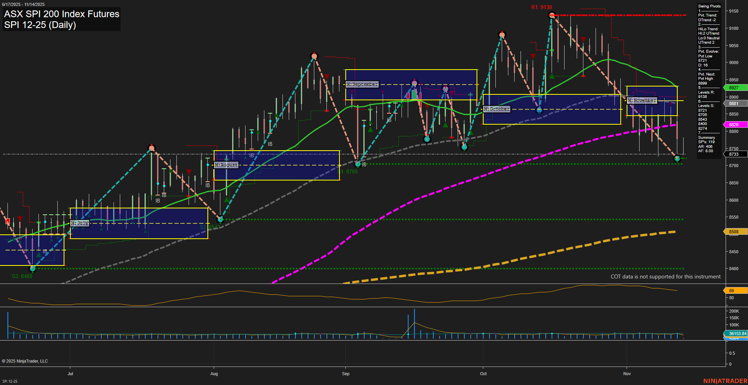Click the purple pivot dot inside the M:September box
This screenshot has height=385, width=748.
coord(414,84)
